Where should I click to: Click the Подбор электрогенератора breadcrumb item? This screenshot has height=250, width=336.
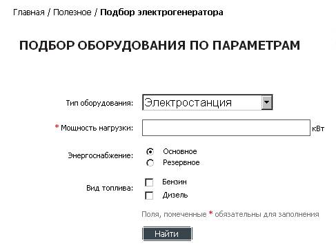(x=161, y=12)
